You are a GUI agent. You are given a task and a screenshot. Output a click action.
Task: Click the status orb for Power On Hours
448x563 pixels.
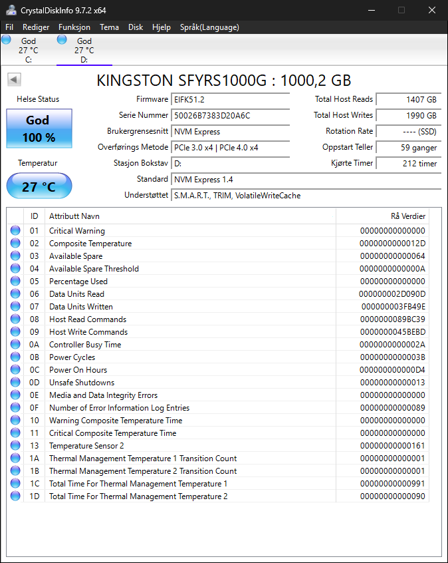click(x=15, y=369)
